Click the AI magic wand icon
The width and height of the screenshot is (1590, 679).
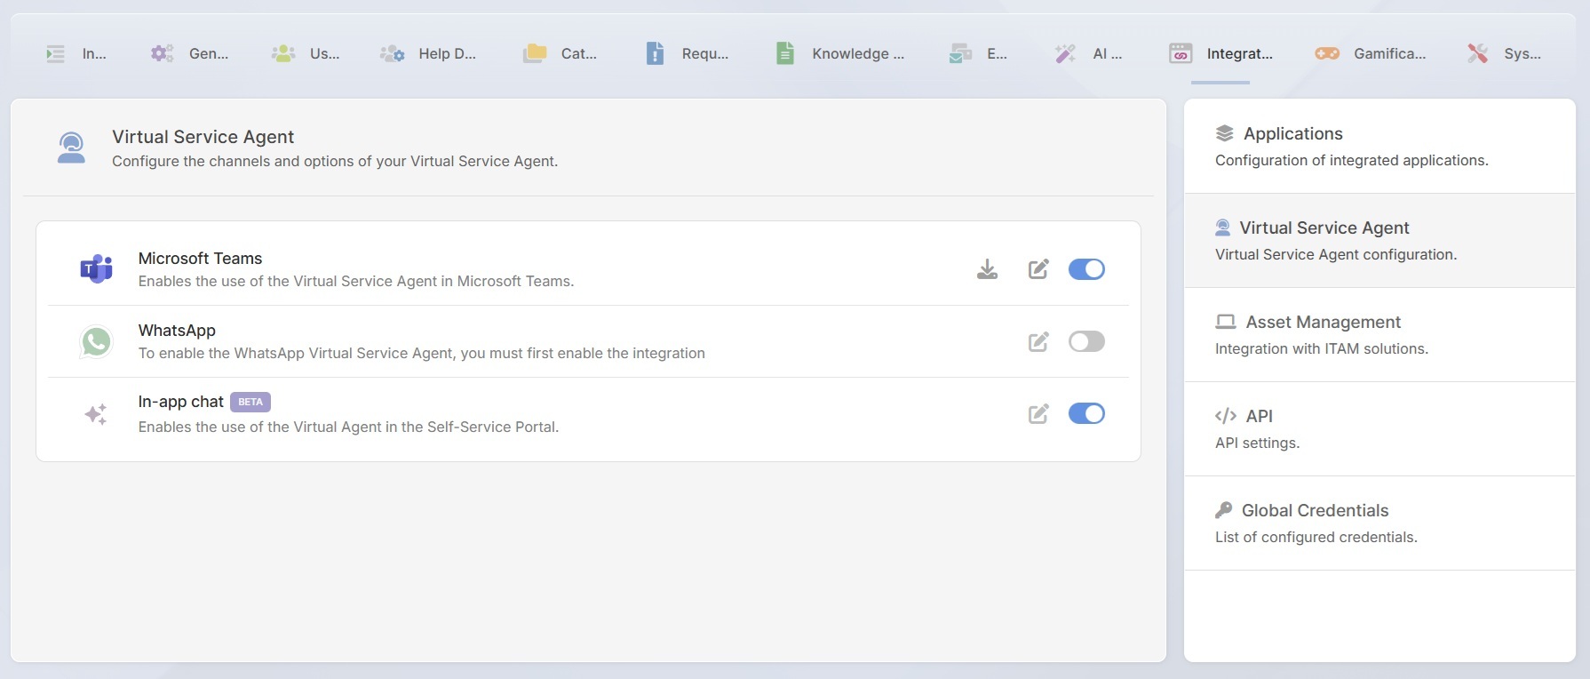click(1065, 53)
